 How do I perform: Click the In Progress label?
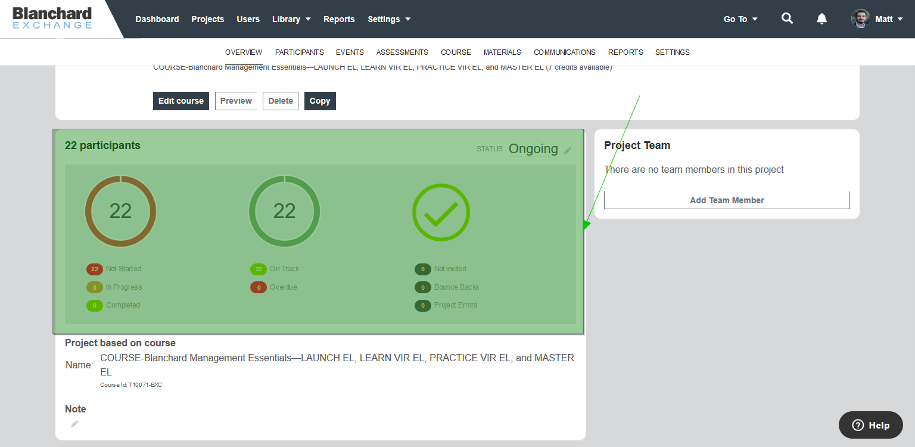pos(124,287)
